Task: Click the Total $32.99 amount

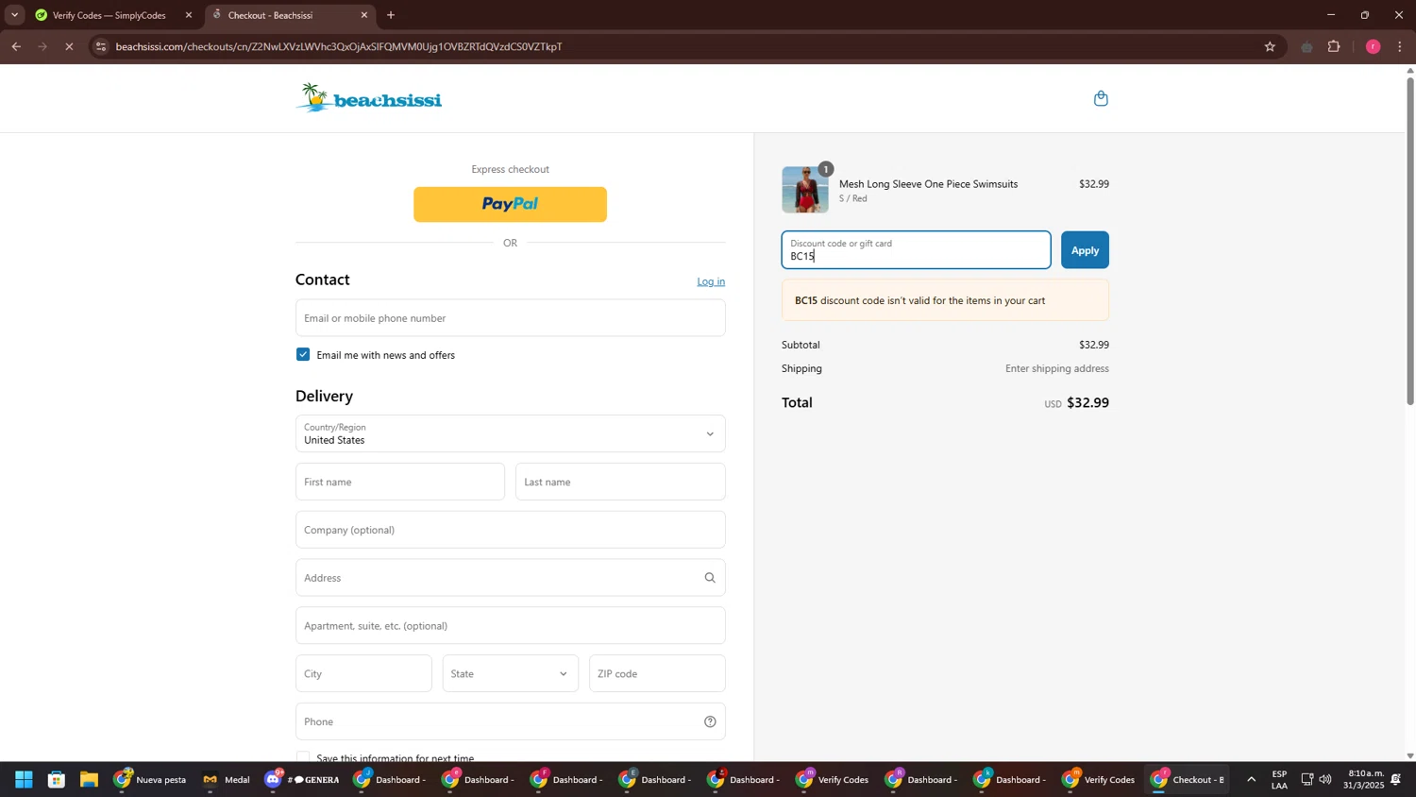Action: point(1087,403)
